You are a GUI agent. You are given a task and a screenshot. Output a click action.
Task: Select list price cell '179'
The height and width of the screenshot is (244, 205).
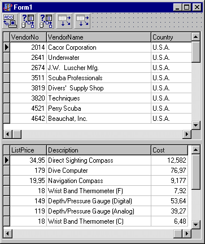[x=28, y=171]
